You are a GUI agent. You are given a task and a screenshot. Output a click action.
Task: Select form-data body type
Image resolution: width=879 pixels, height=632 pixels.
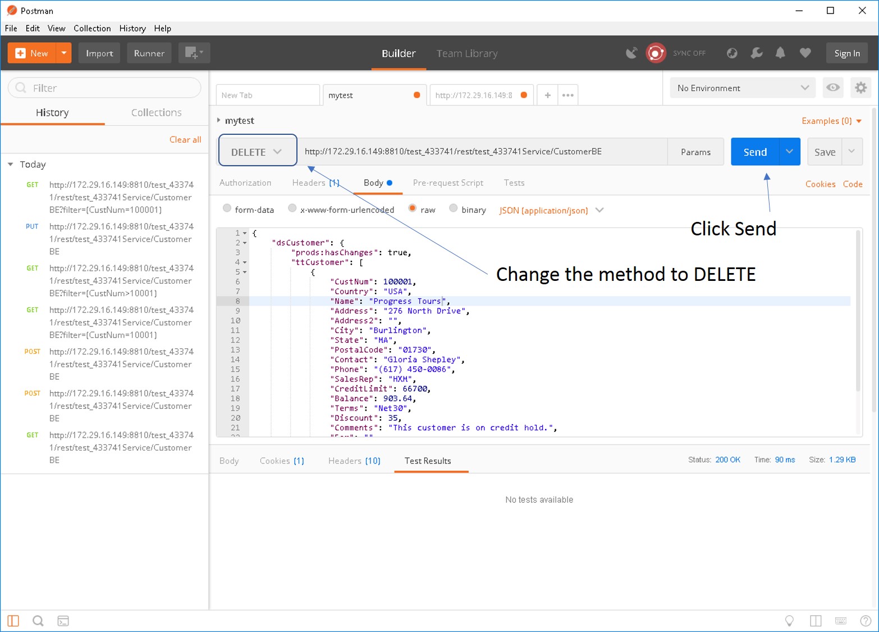tap(227, 208)
